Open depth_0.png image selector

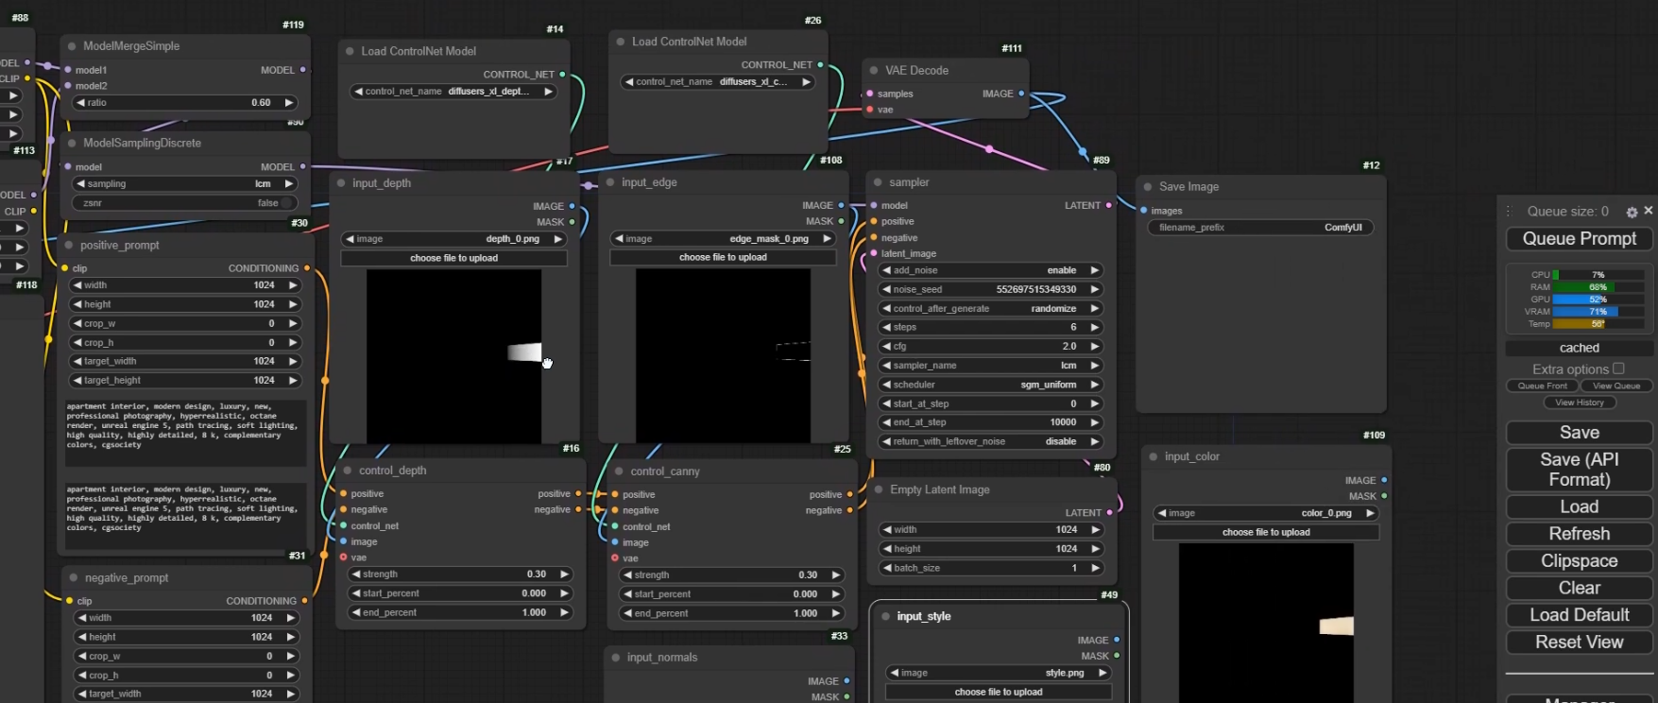pos(454,239)
